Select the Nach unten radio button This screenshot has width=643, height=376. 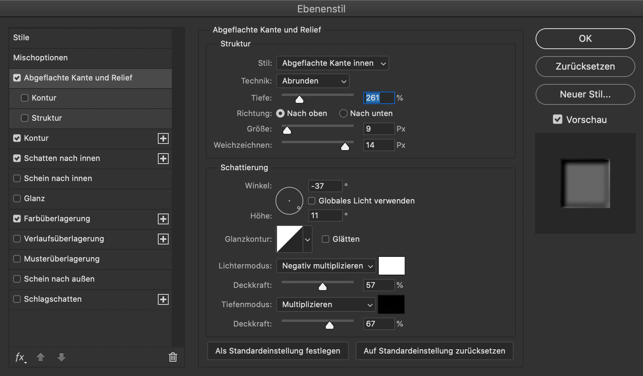[x=343, y=113]
